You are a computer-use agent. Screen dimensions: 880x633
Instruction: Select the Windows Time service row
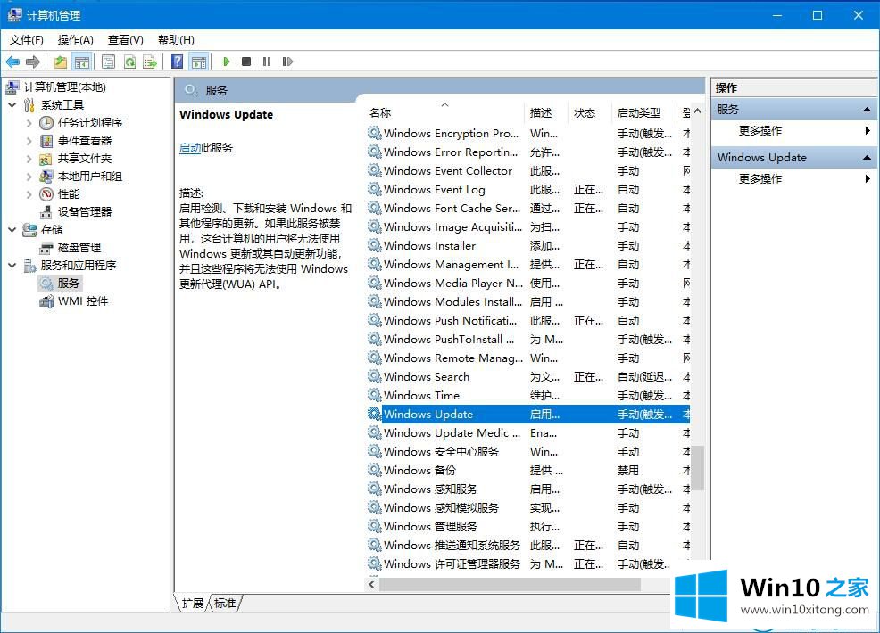tap(528, 396)
